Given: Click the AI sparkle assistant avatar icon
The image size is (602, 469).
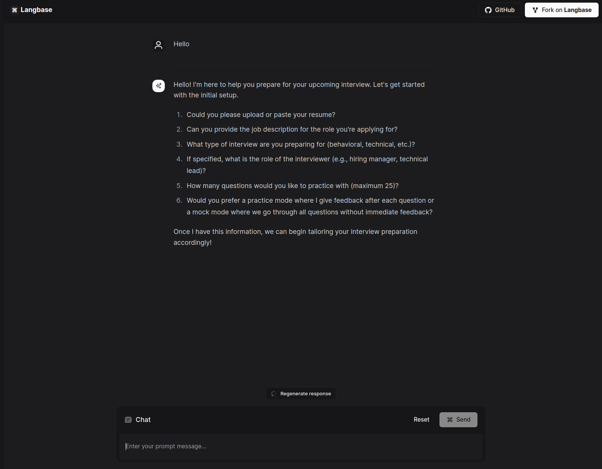Looking at the screenshot, I should 158,86.
